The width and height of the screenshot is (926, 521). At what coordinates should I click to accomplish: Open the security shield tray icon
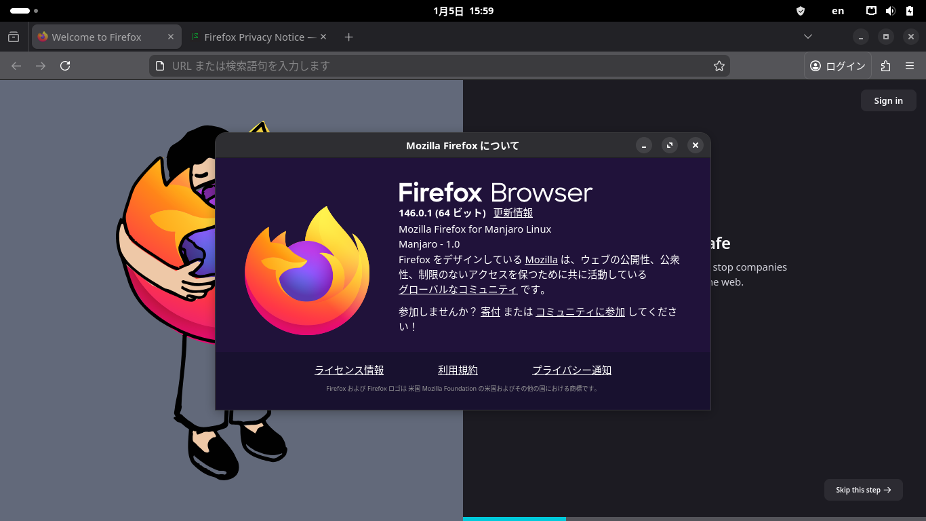tap(801, 11)
